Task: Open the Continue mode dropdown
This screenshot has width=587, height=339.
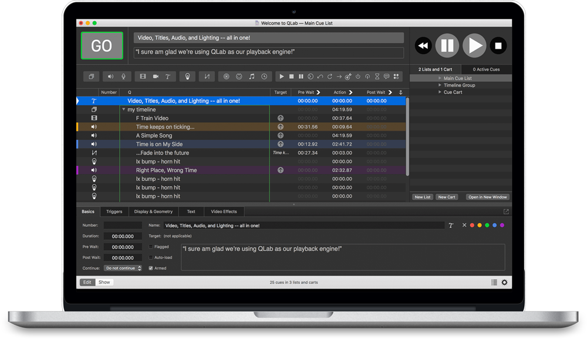Action: [123, 268]
